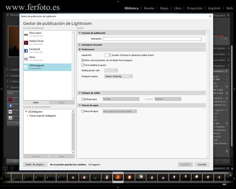Collapse the Metadatos panel
236x189 pixels.
click(228, 66)
